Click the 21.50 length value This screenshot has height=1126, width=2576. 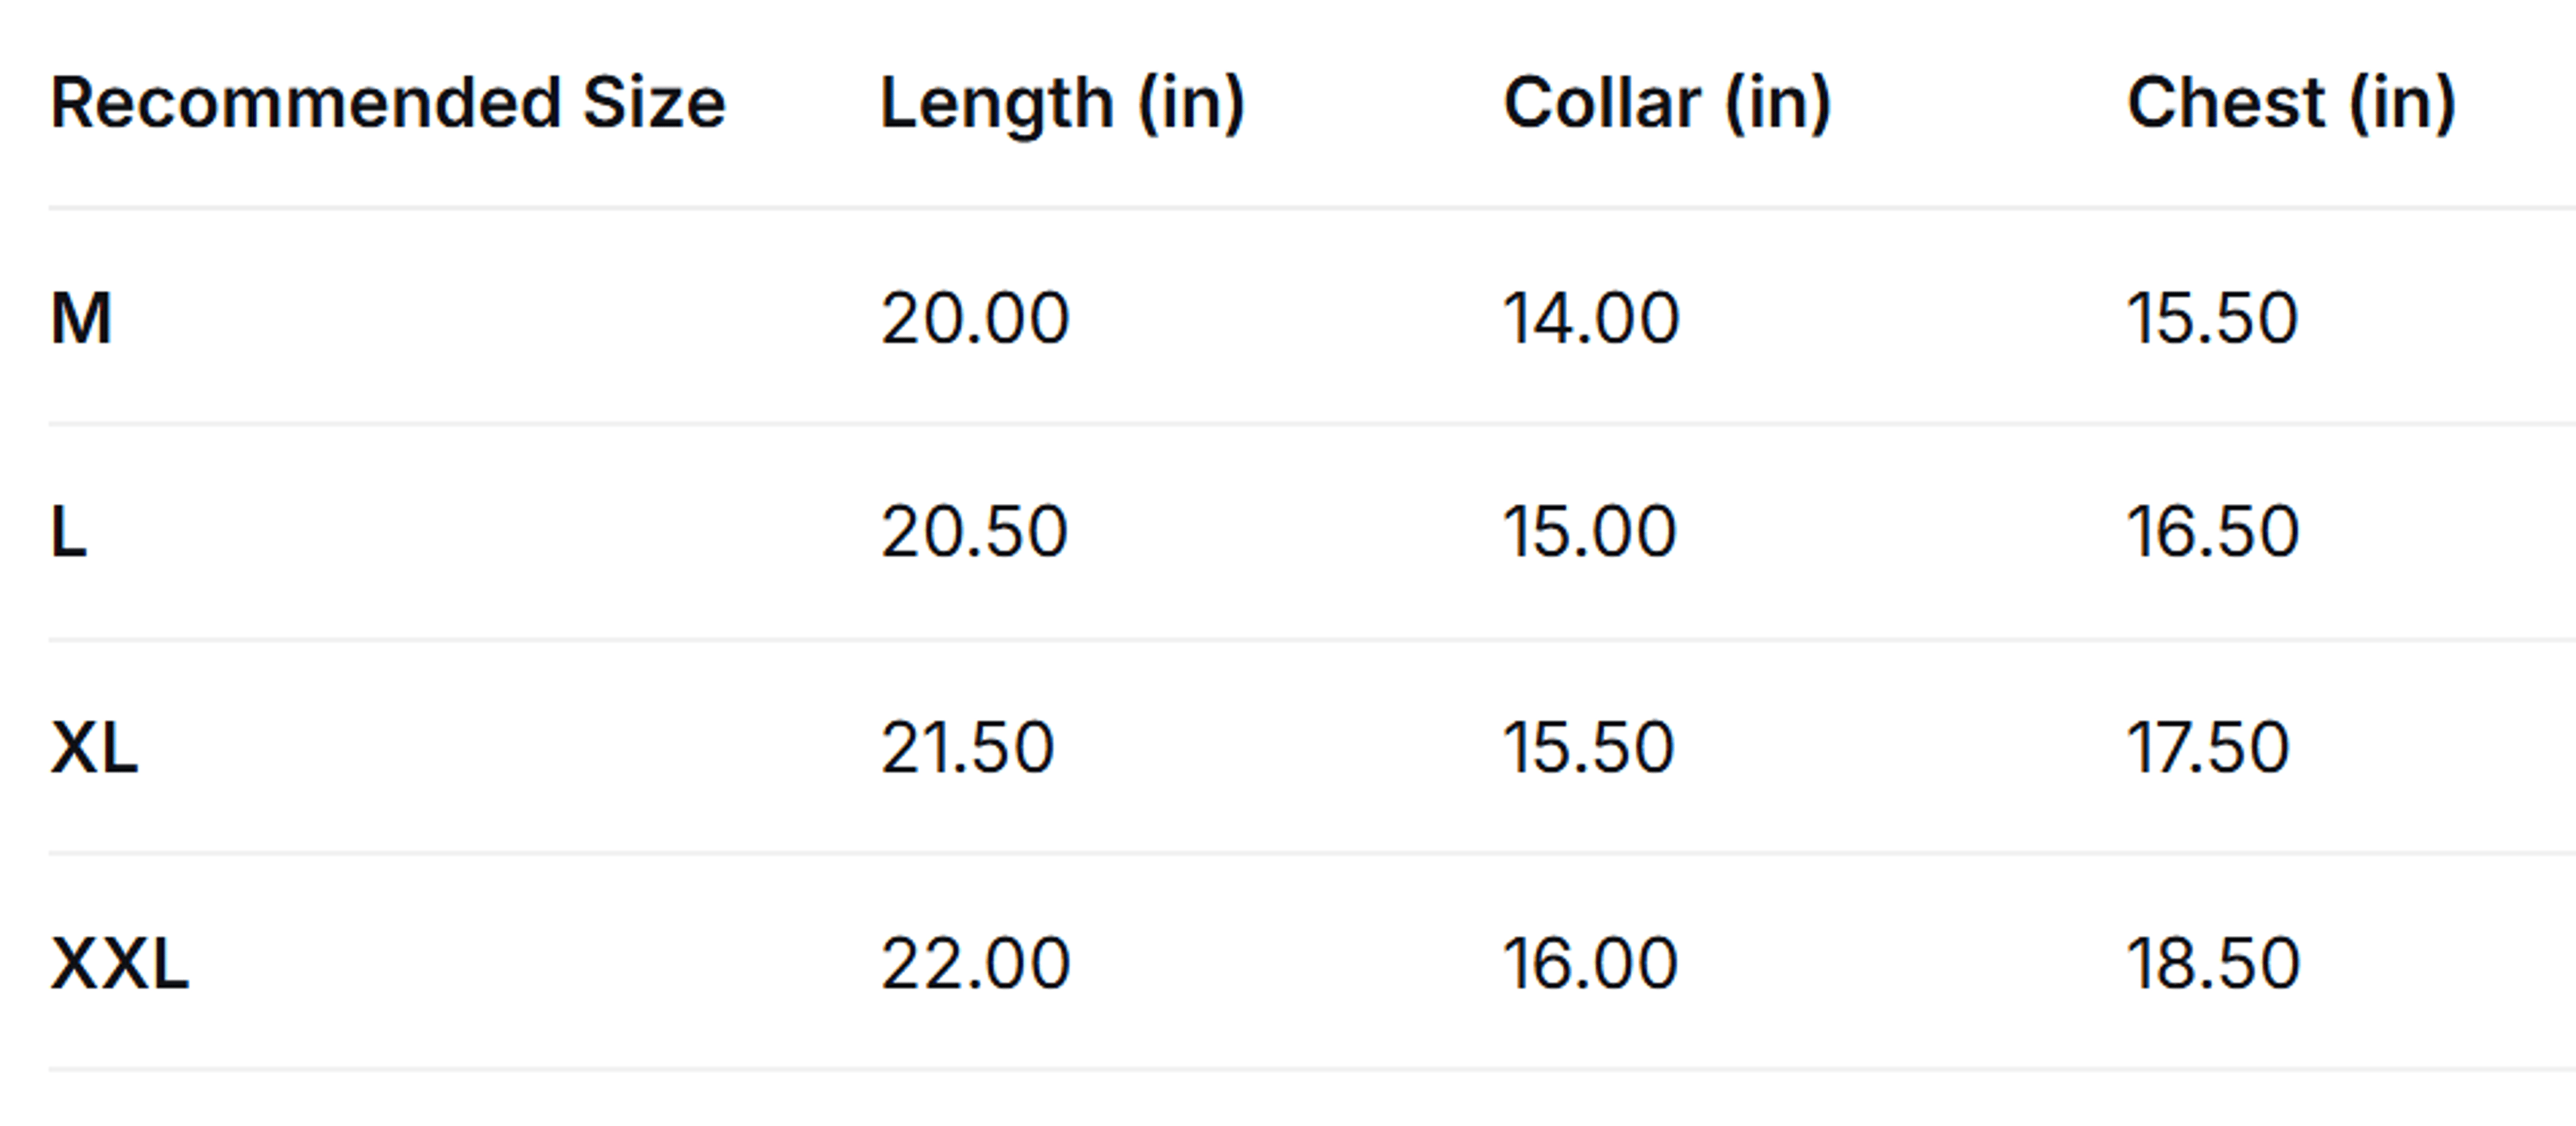click(x=967, y=748)
